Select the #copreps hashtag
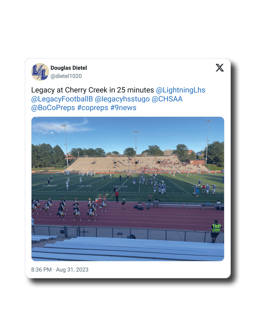 (x=93, y=108)
